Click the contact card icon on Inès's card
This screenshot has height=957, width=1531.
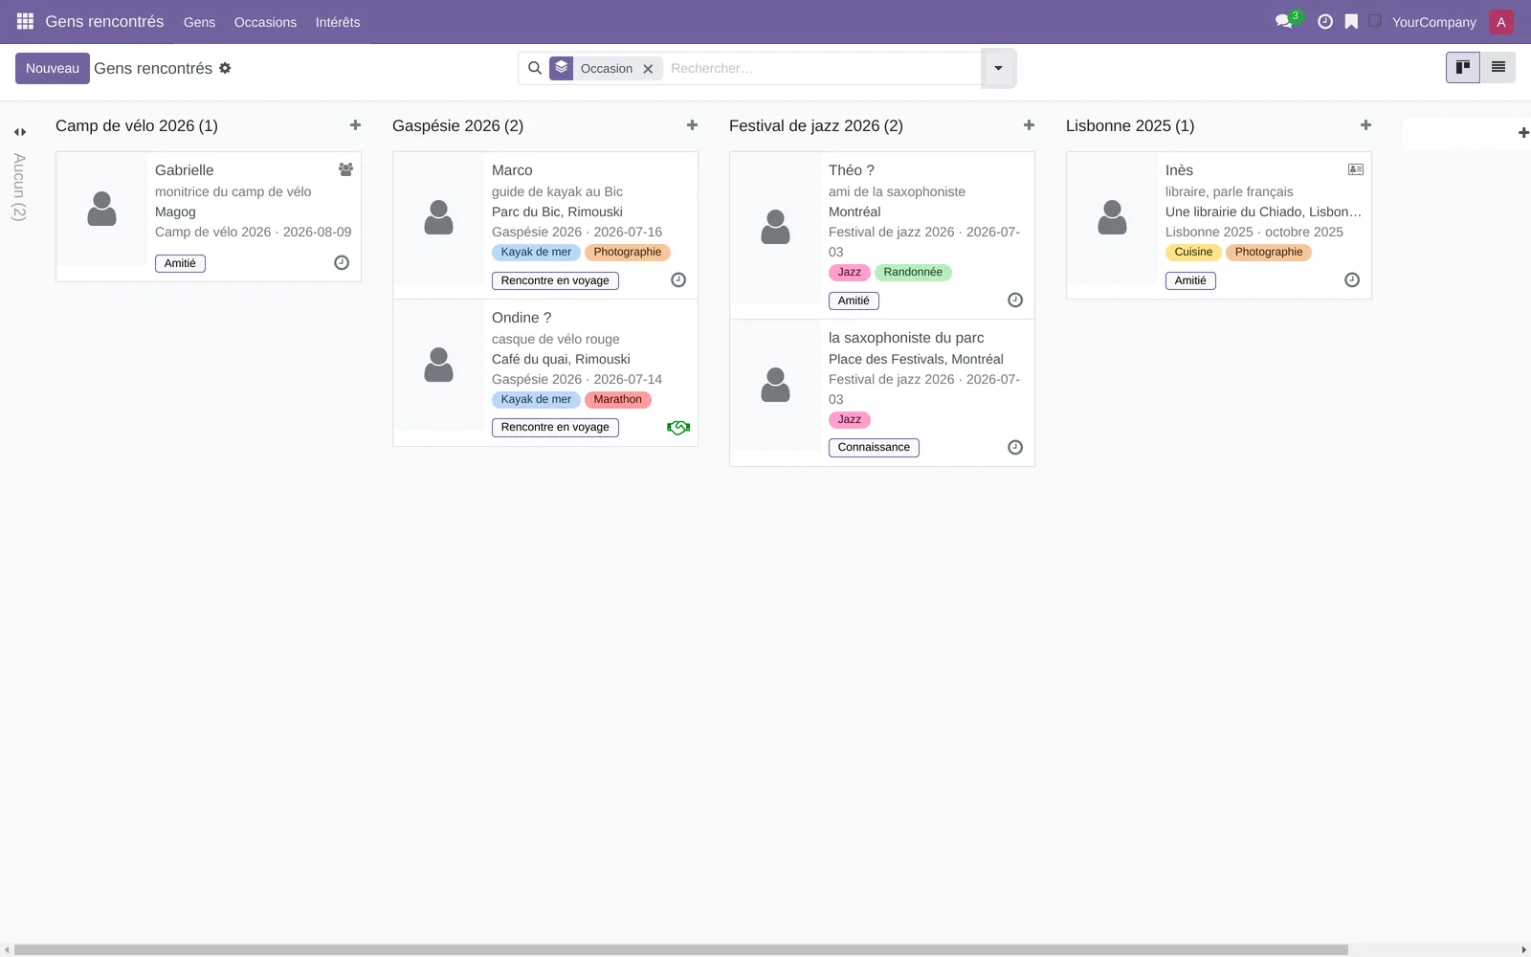point(1356,169)
